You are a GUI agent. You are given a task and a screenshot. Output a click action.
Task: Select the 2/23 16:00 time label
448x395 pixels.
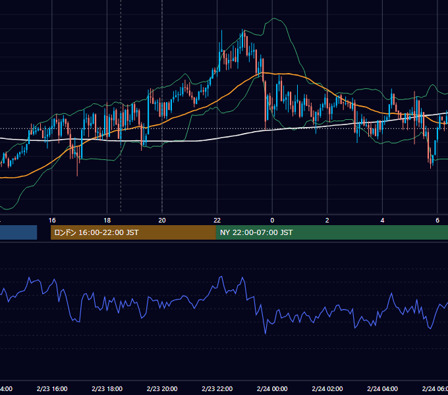(52, 388)
